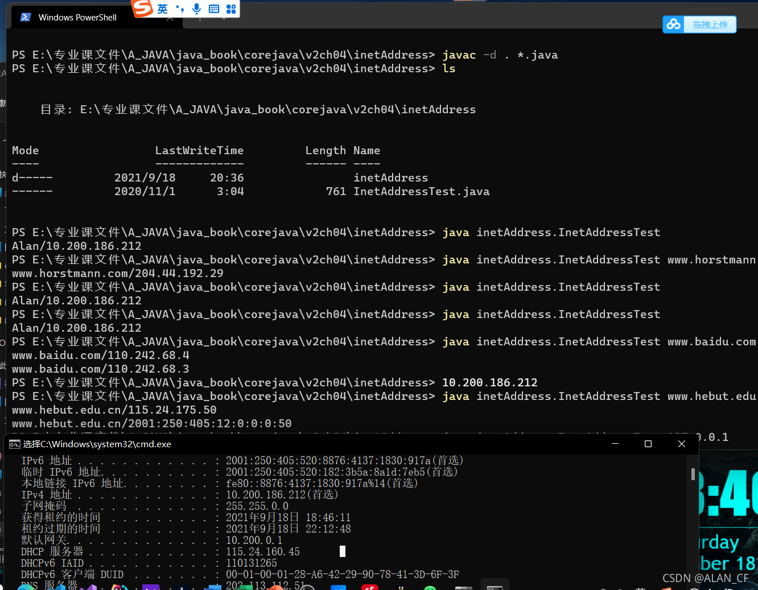Viewport: 758px width, 590px height.
Task: Toggle the Sogou punctuation mode button
Action: [180, 9]
